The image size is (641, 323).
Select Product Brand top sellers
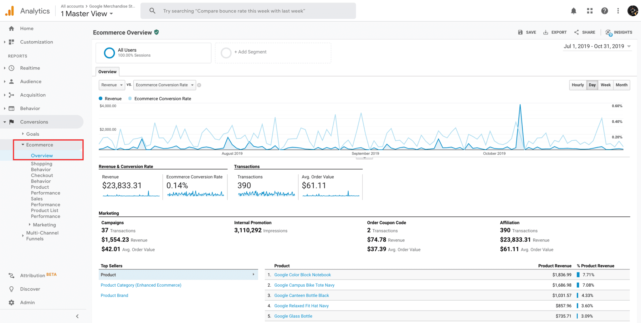[x=114, y=295]
